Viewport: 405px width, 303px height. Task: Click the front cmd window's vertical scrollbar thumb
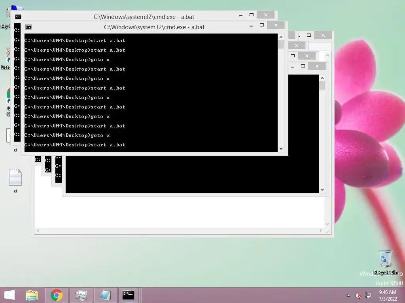tap(281, 45)
